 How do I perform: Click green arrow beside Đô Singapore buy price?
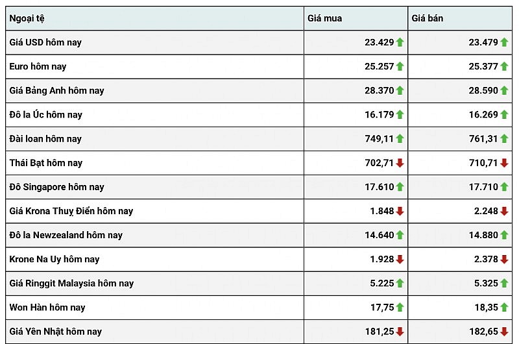pyautogui.click(x=400, y=187)
